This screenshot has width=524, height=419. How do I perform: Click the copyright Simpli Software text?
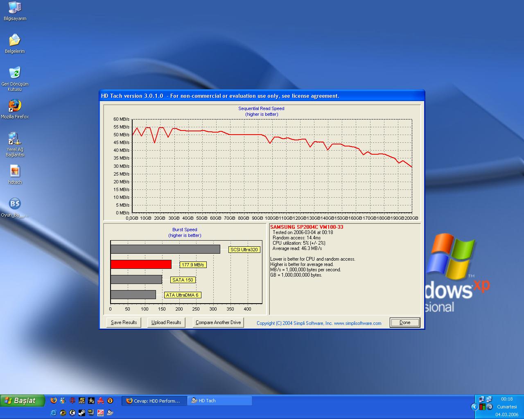(x=319, y=323)
